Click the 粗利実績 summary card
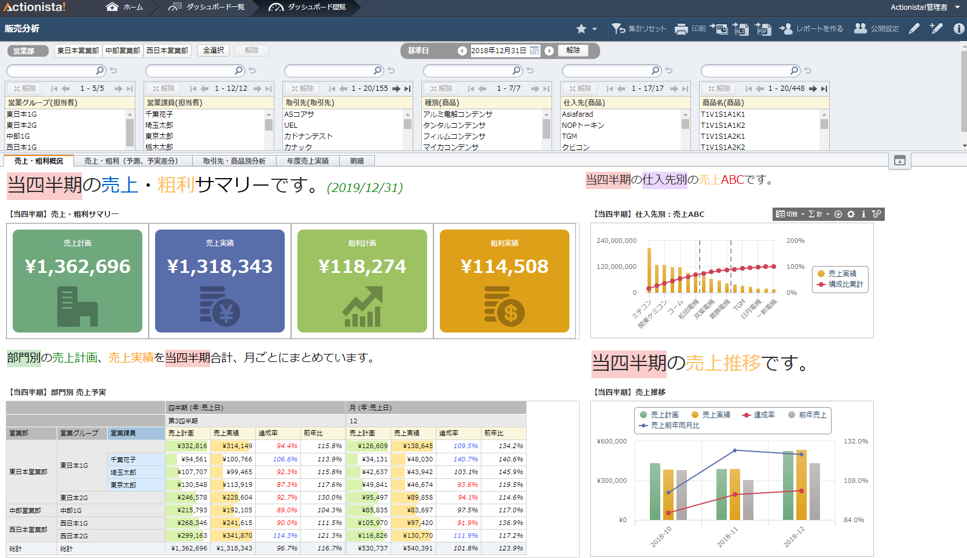The height and width of the screenshot is (558, 967). point(505,281)
